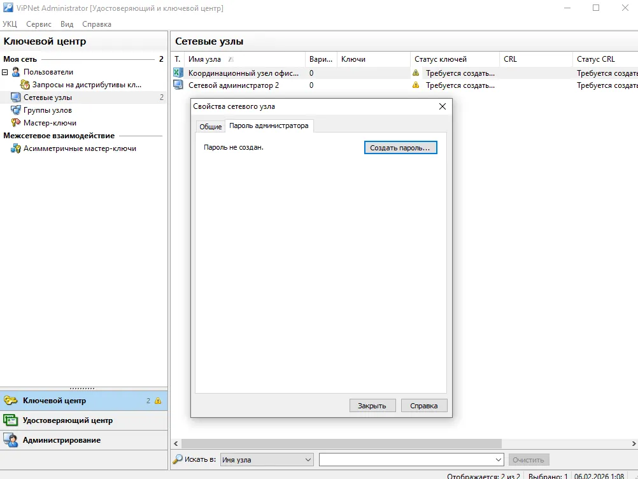
Task: Expand the search text history dropdown arrow
Action: coord(499,460)
